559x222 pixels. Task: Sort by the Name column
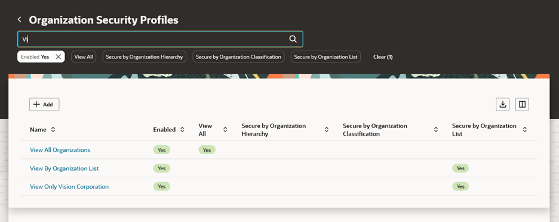pos(53,130)
